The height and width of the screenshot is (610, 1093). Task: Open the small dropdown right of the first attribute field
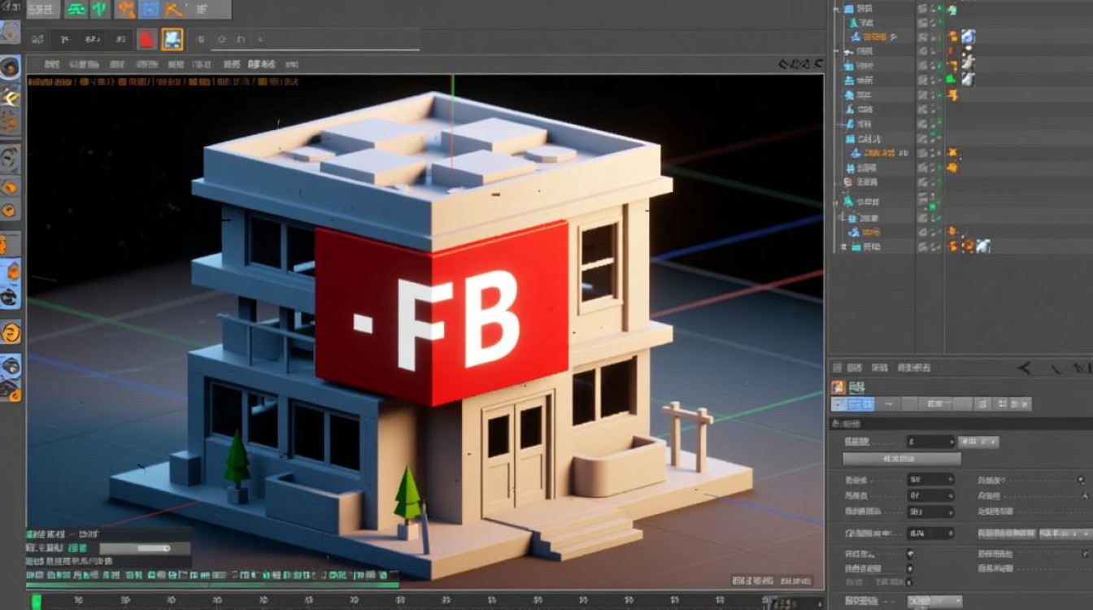978,442
